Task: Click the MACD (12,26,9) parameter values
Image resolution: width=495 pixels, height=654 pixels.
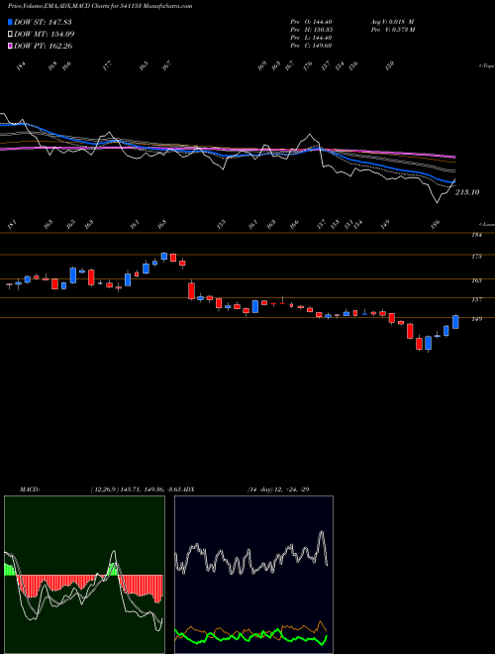Action: [x=138, y=489]
